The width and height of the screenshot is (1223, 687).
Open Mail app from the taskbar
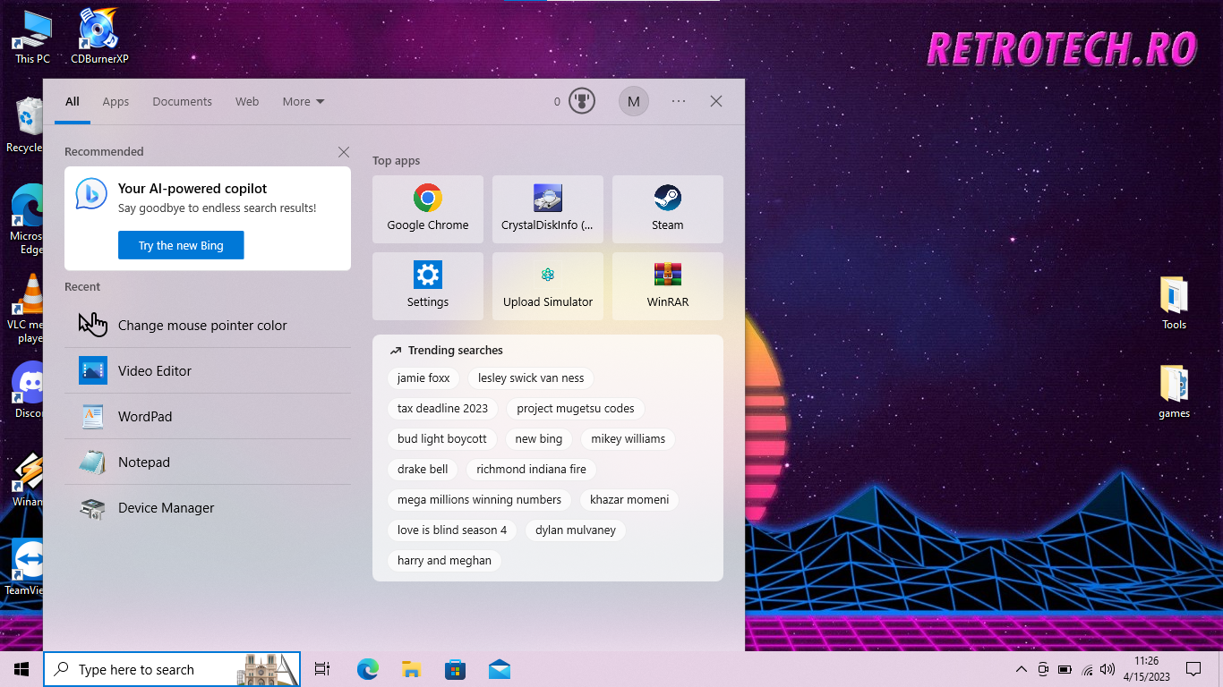500,669
